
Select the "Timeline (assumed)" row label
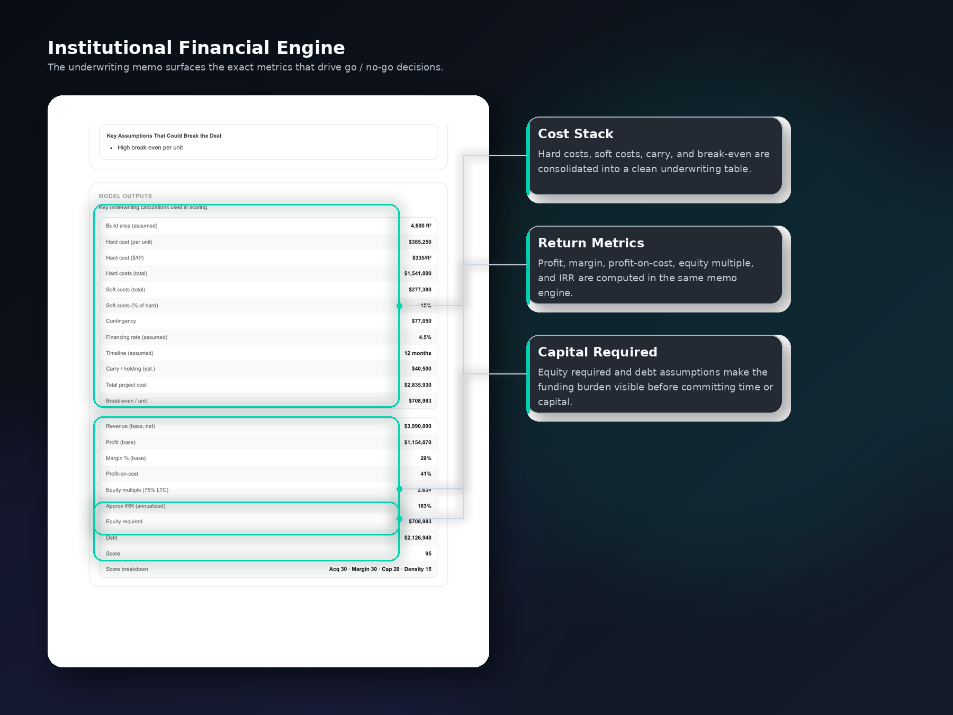coord(130,353)
